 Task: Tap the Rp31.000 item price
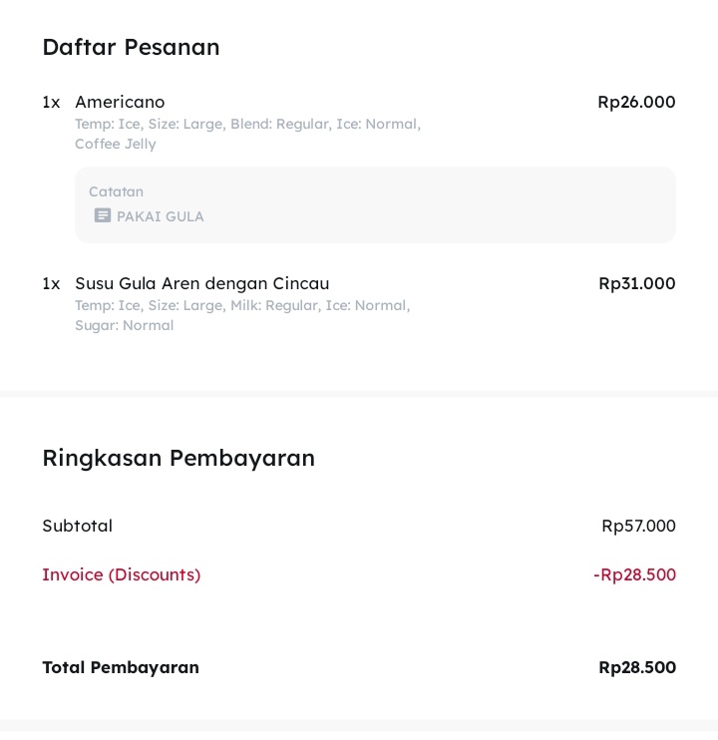(636, 283)
